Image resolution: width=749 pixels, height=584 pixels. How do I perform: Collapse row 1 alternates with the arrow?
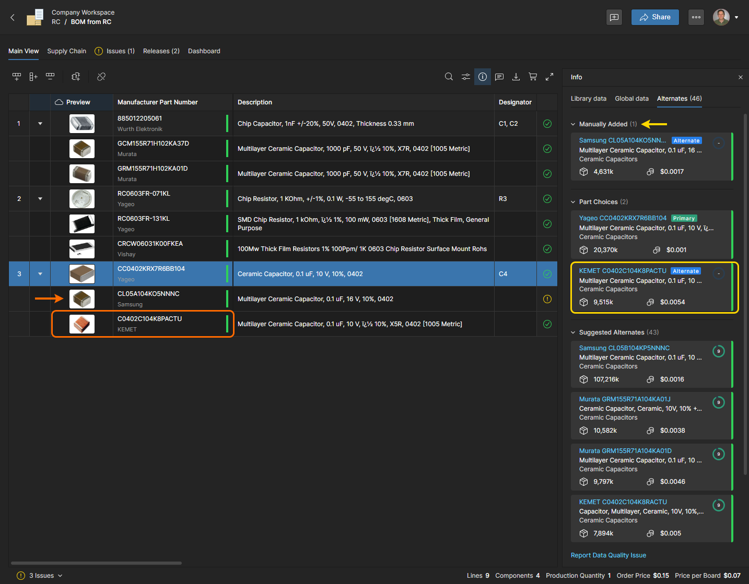click(x=40, y=124)
